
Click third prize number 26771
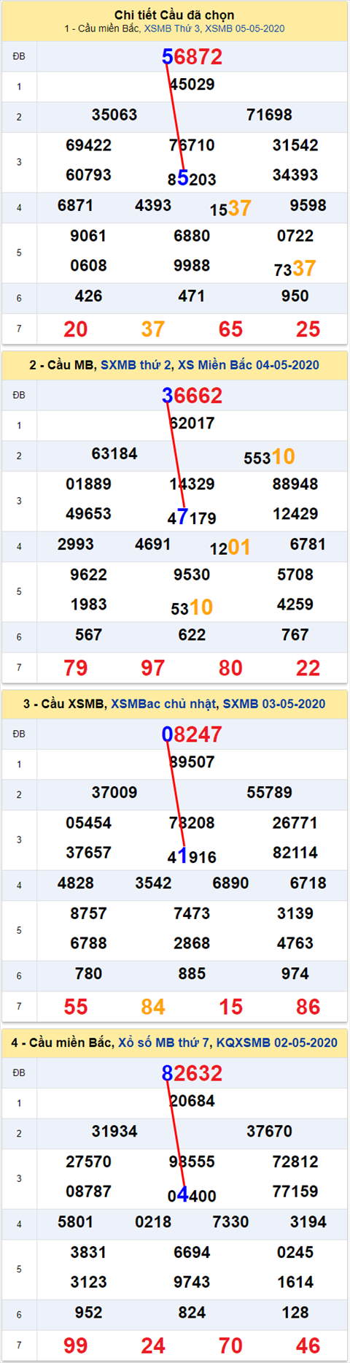295,823
